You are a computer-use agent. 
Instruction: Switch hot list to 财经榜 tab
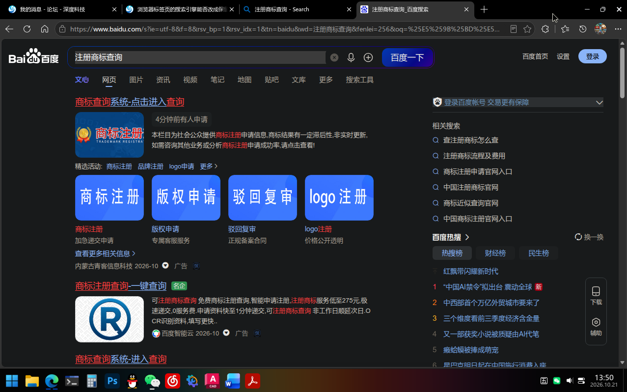pos(495,253)
